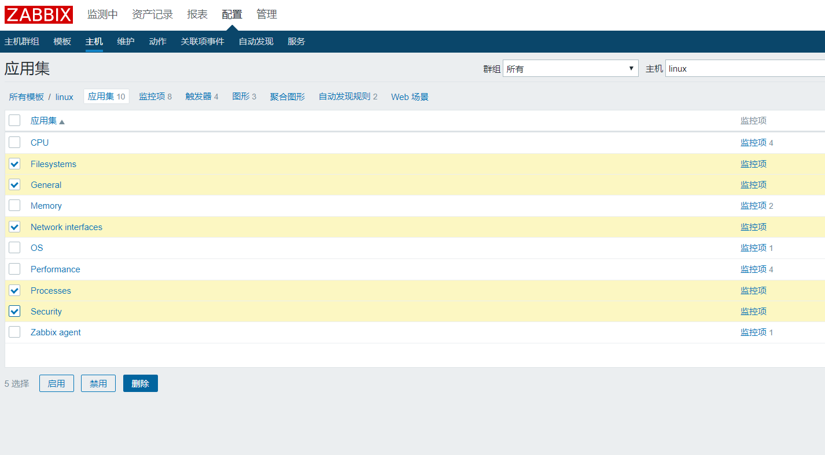Open the Filesystems application link
Image resolution: width=825 pixels, height=455 pixels.
coord(53,164)
